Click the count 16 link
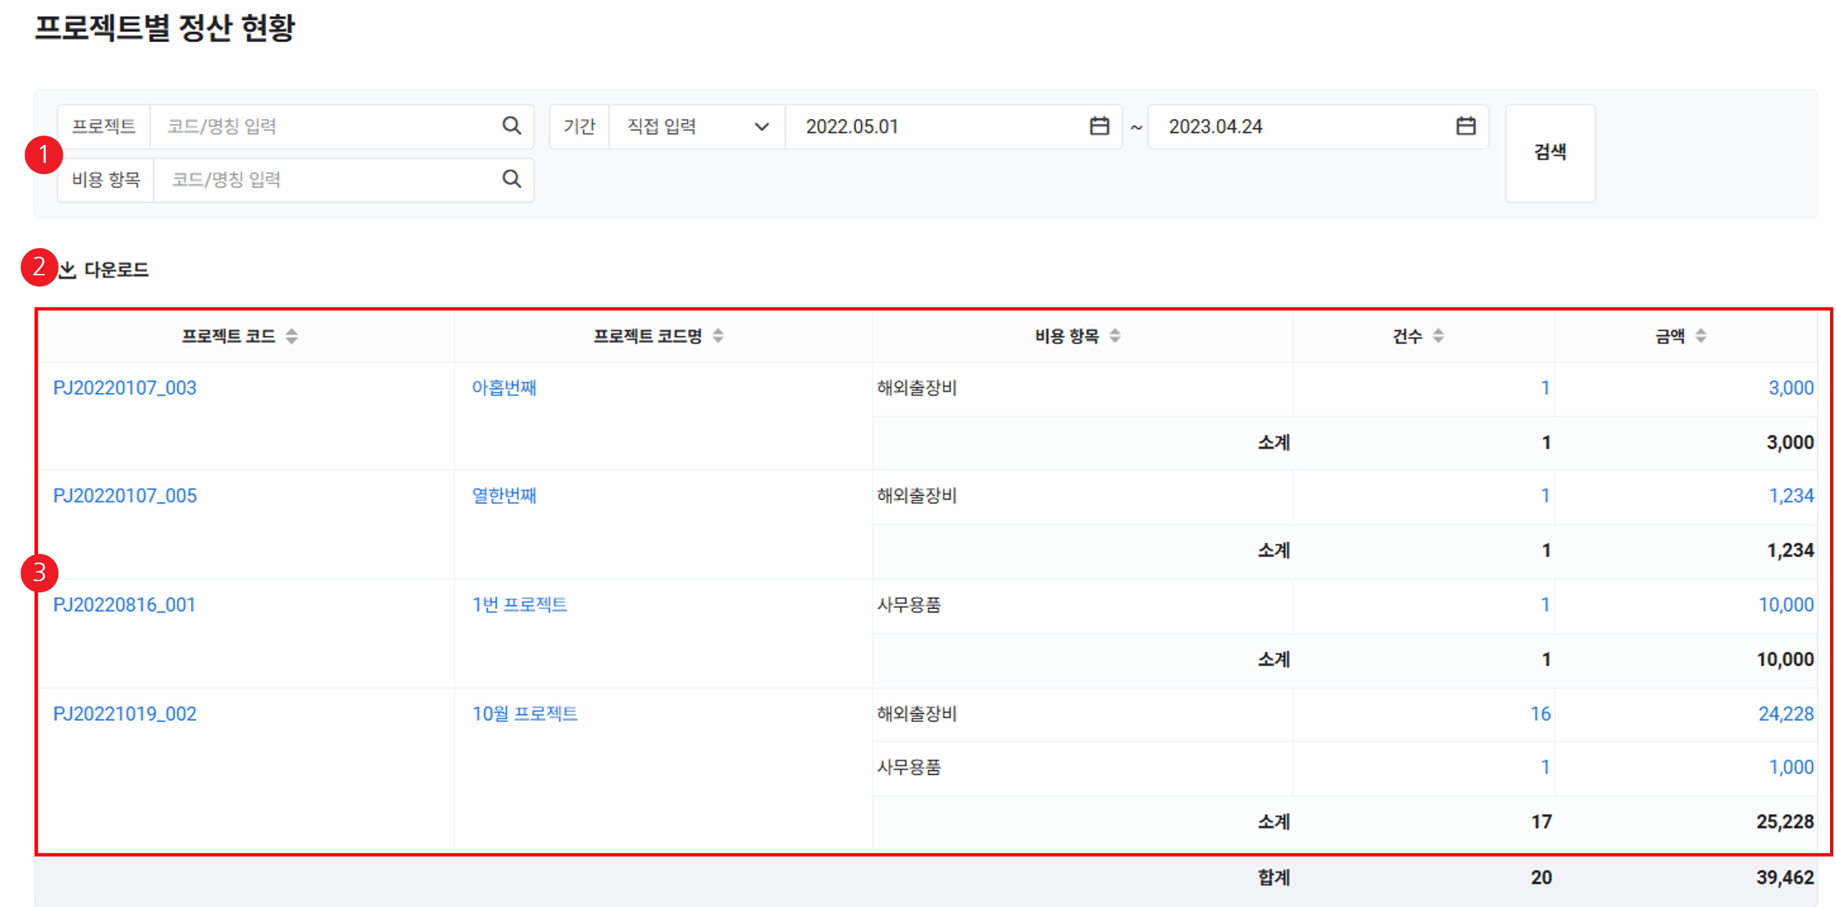Screen dimensions: 1836x907 tap(1540, 714)
